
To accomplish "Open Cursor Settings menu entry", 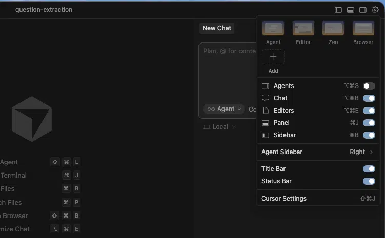I will click(x=318, y=198).
